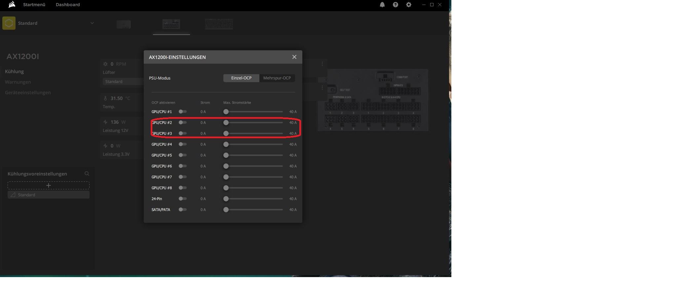
Task: Click the 136 W Leistung 12V reading
Action: click(x=118, y=122)
